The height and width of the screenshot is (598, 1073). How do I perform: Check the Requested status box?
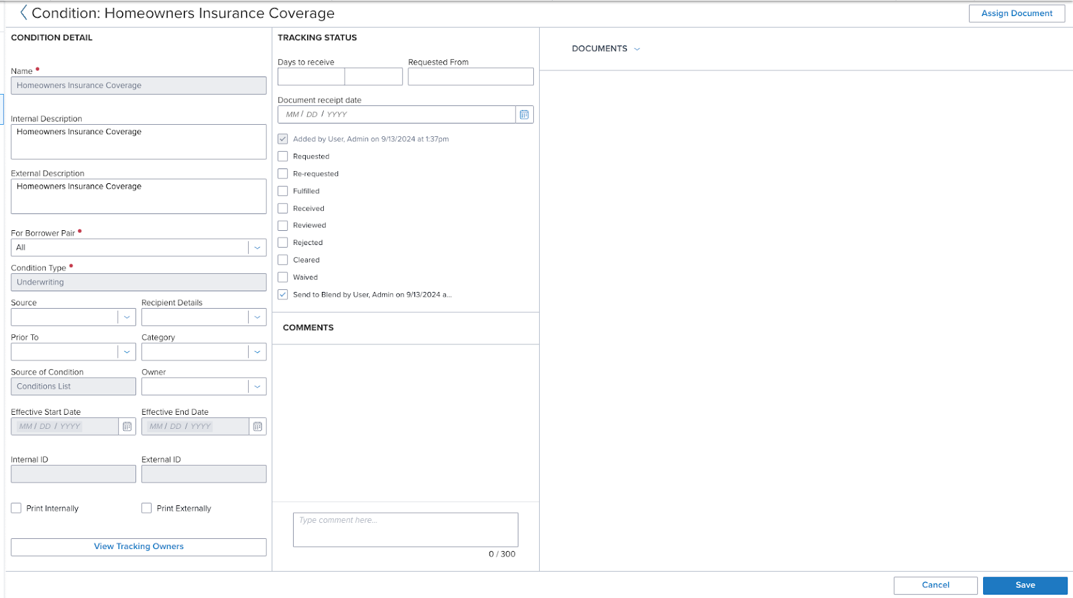[283, 156]
